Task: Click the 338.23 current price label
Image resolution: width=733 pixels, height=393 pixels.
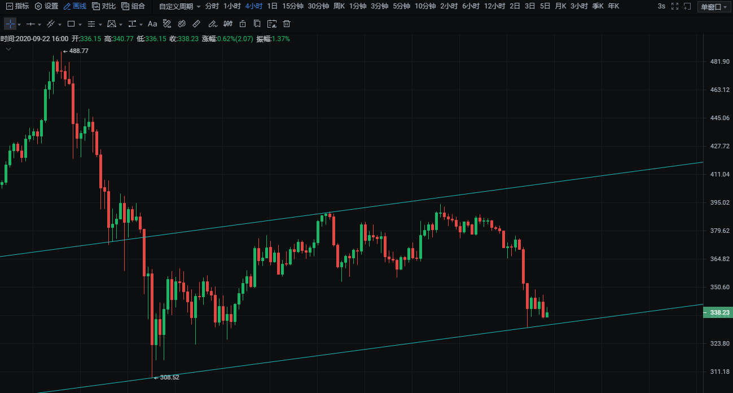Action: tap(719, 312)
